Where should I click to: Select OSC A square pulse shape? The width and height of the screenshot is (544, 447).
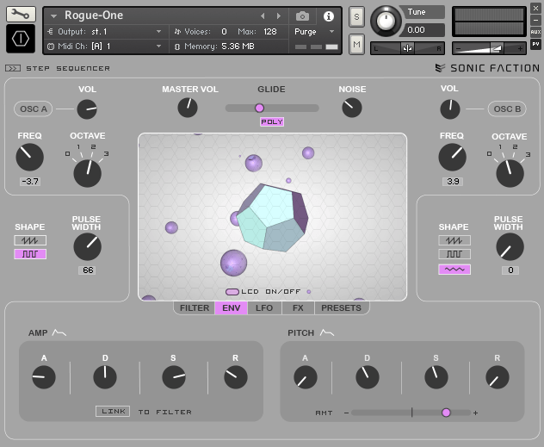pos(30,254)
